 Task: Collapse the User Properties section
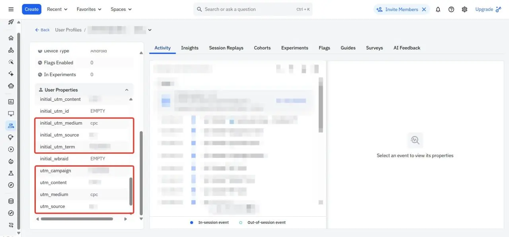[127, 90]
